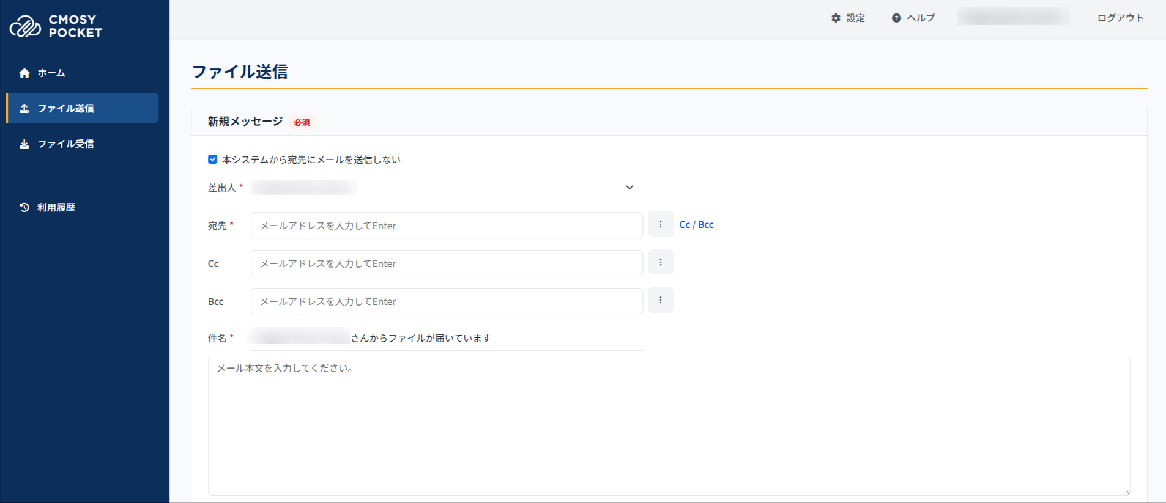Click the CMOSY POCKET logo
Screen dimensions: 1166x503
coord(56,26)
